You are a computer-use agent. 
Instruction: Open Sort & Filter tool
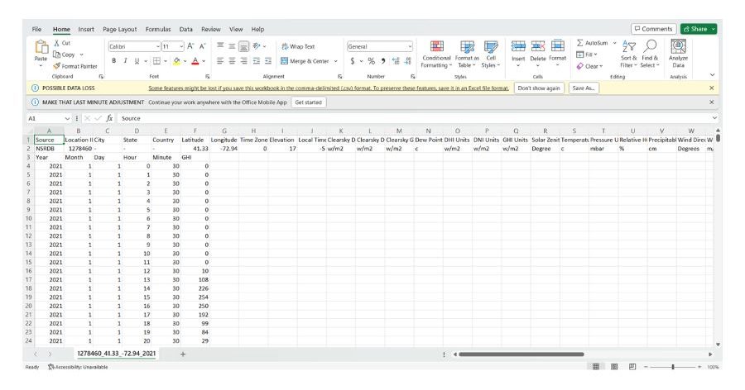click(628, 55)
